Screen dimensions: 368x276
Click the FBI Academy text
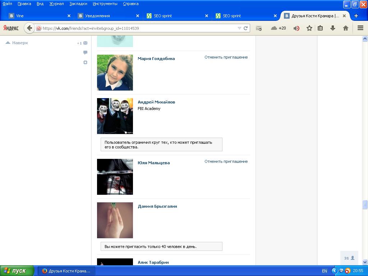(x=149, y=109)
